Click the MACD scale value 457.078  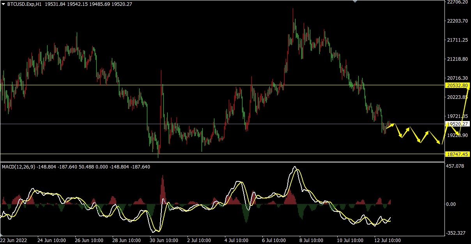point(455,166)
